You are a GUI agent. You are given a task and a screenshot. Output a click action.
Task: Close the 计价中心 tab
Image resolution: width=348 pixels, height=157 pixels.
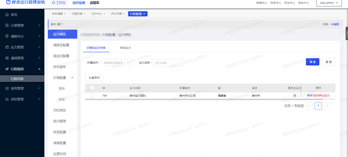point(104,14)
